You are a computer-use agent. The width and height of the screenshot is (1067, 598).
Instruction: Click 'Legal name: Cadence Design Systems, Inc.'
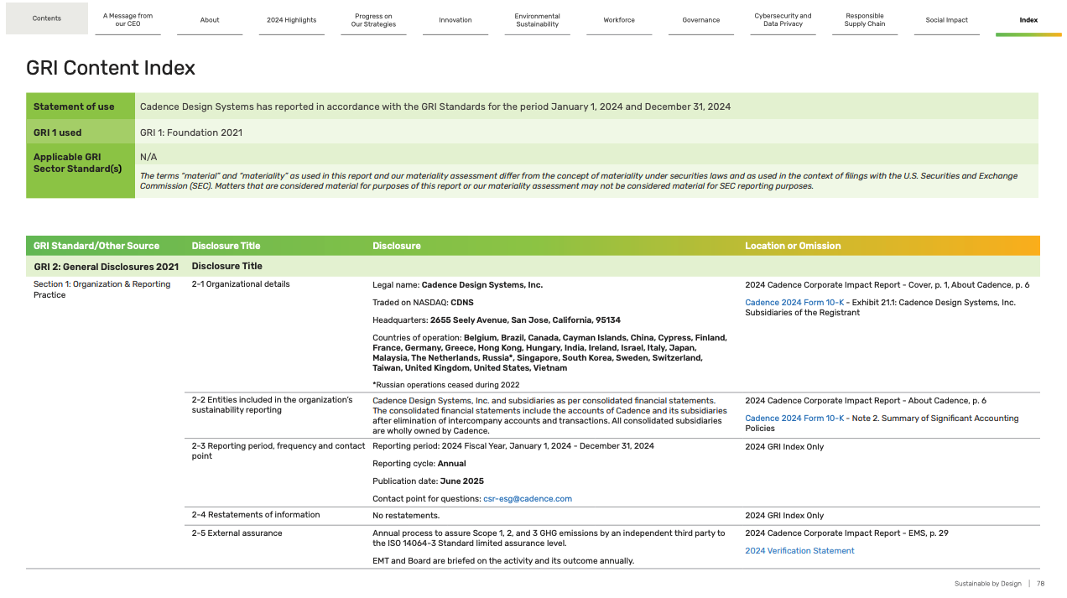457,285
